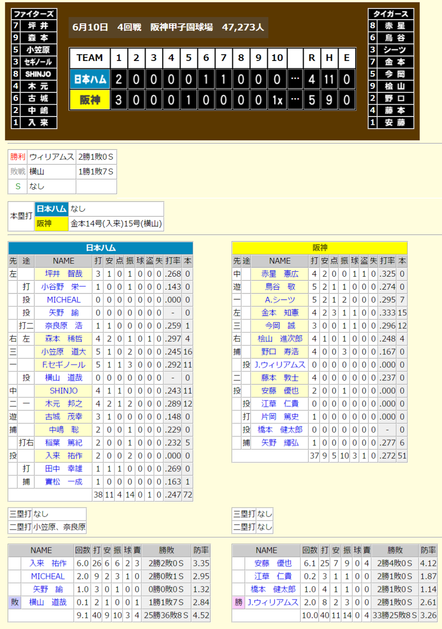Open 矢野 諭 link in pitching table

[48, 589]
